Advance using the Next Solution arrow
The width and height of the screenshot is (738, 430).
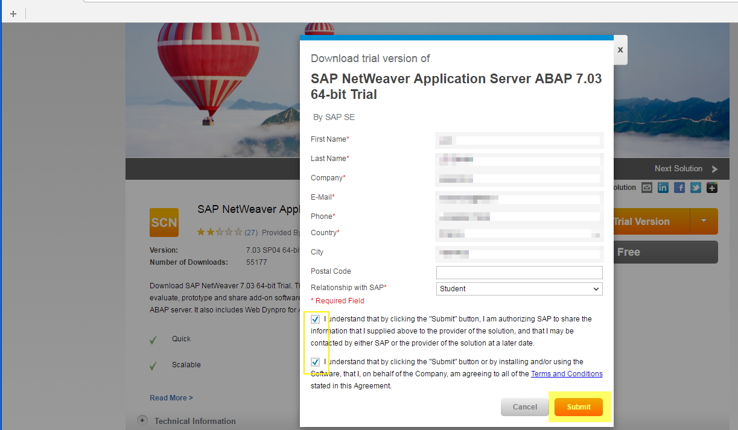[713, 168]
